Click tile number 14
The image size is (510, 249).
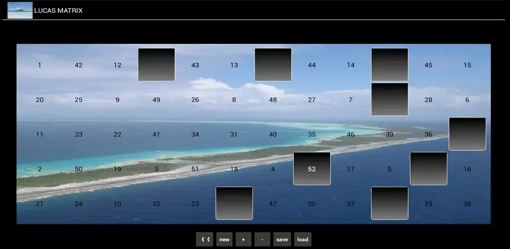pyautogui.click(x=351, y=65)
